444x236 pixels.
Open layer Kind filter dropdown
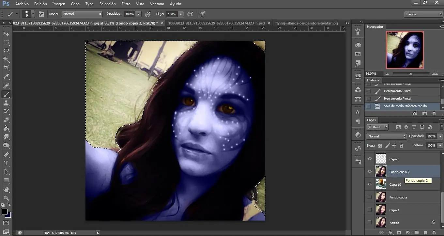[x=377, y=127]
